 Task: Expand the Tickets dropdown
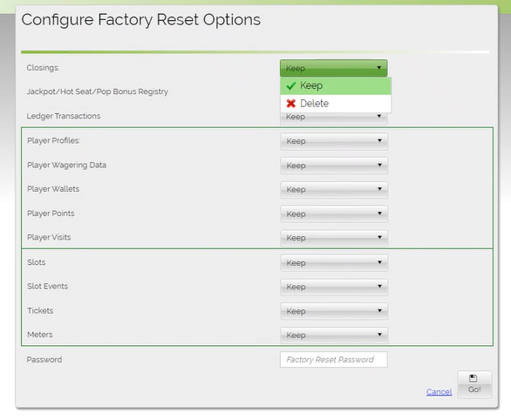[x=334, y=311]
